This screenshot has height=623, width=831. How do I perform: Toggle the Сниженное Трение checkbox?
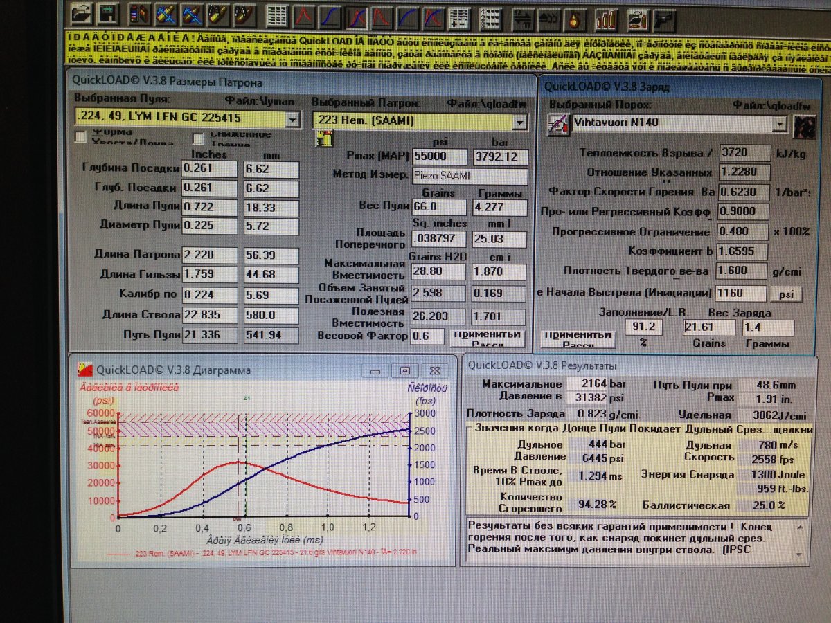coord(198,138)
